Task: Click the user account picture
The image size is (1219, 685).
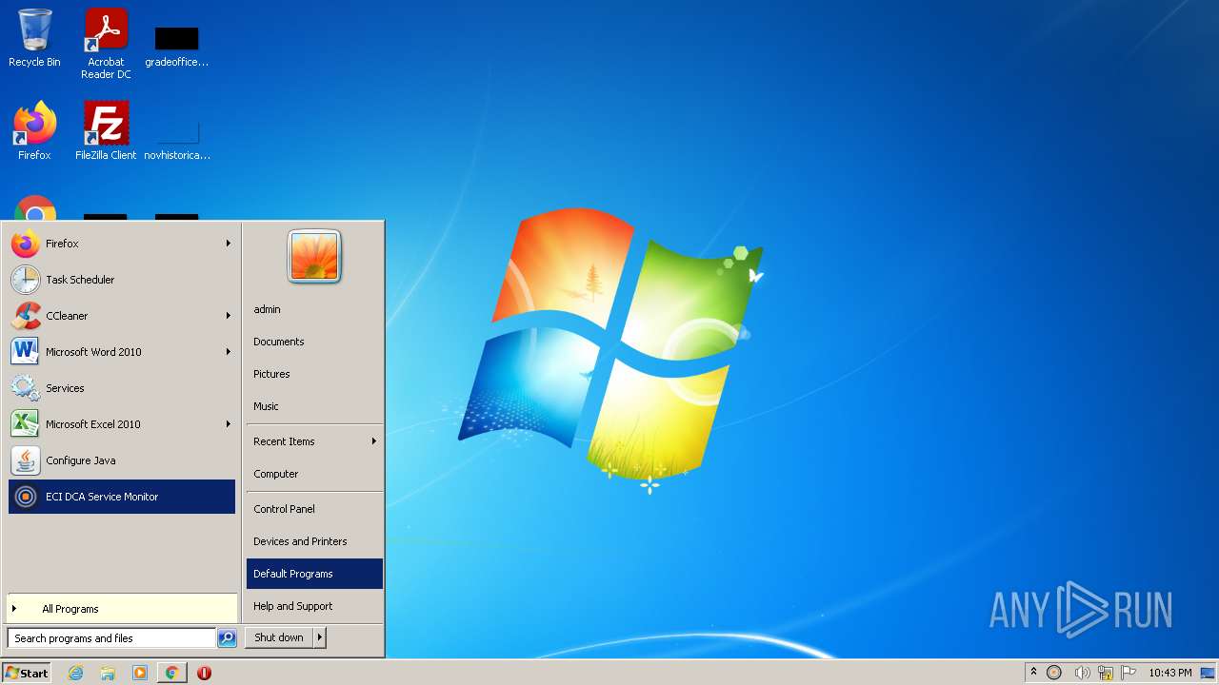Action: [x=314, y=257]
